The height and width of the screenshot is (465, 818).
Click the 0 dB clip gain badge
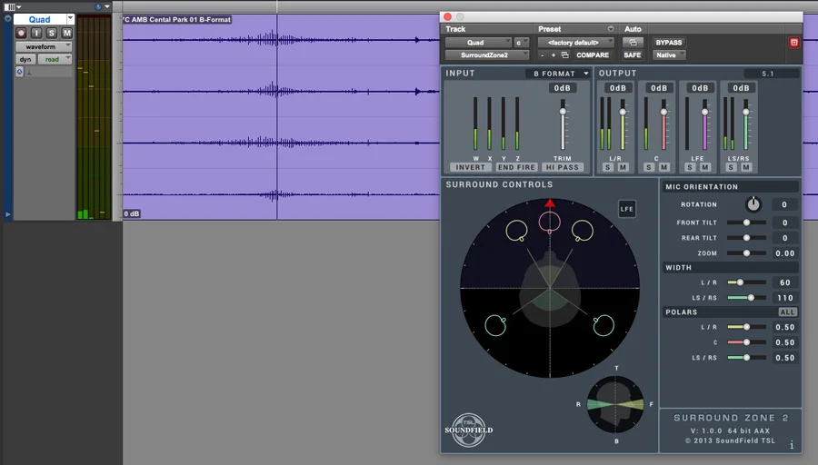(x=132, y=213)
